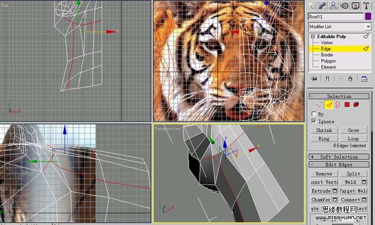Collapse the Editable Poly tree node
375x225 pixels.
click(x=313, y=37)
